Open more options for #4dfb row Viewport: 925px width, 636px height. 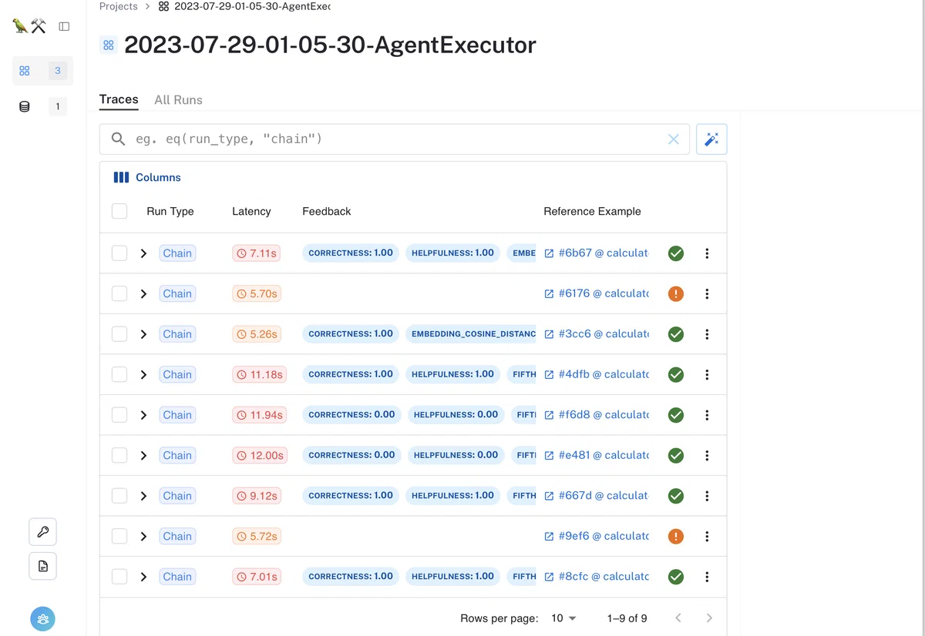[x=707, y=374]
